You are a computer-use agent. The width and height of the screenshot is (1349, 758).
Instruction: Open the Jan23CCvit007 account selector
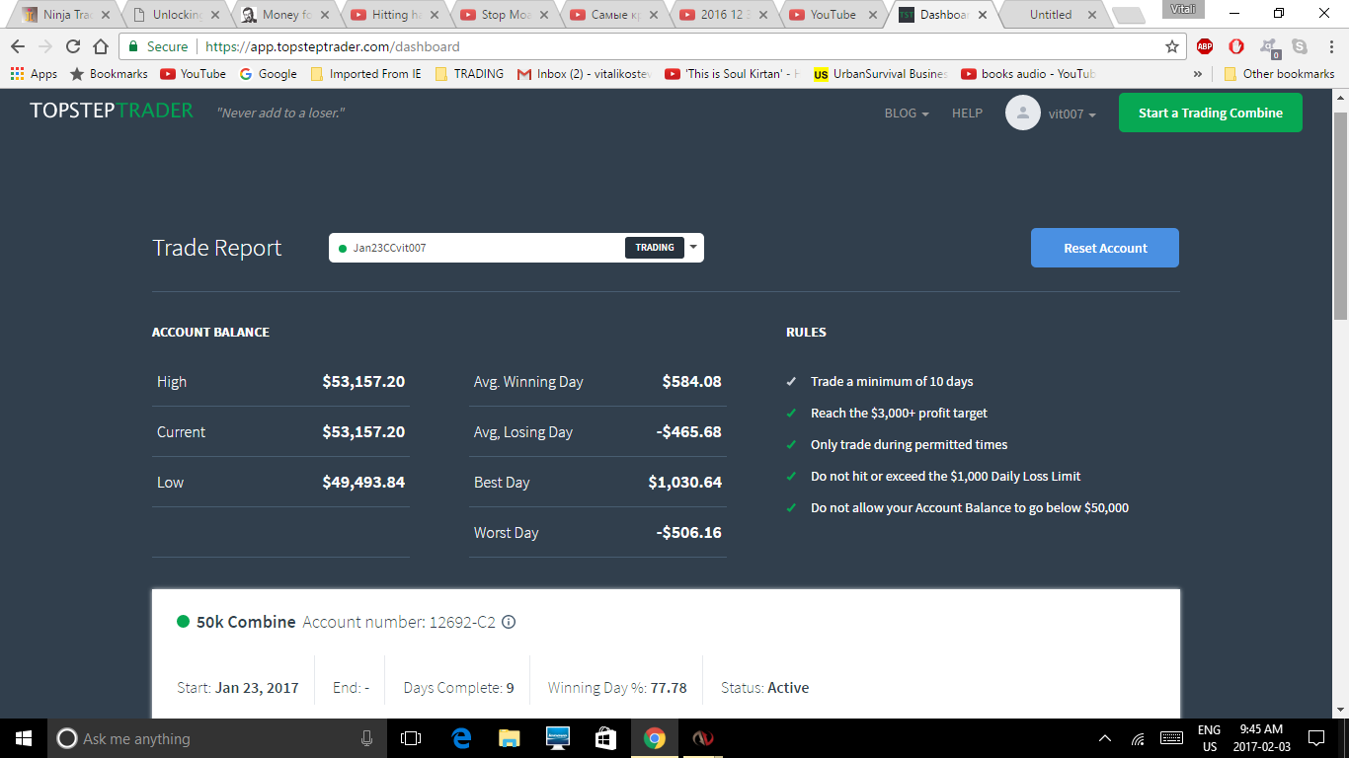click(516, 248)
